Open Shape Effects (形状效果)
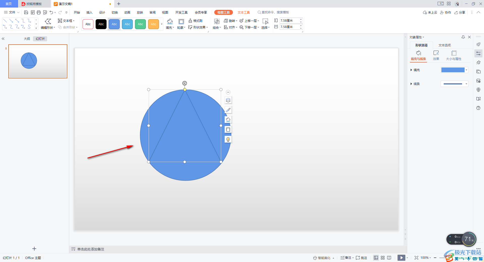 point(198,27)
